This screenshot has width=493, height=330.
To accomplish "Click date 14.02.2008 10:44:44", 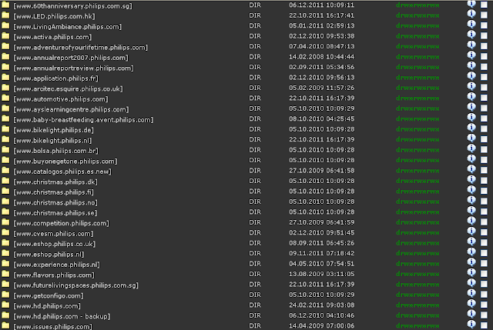I will 322,56.
